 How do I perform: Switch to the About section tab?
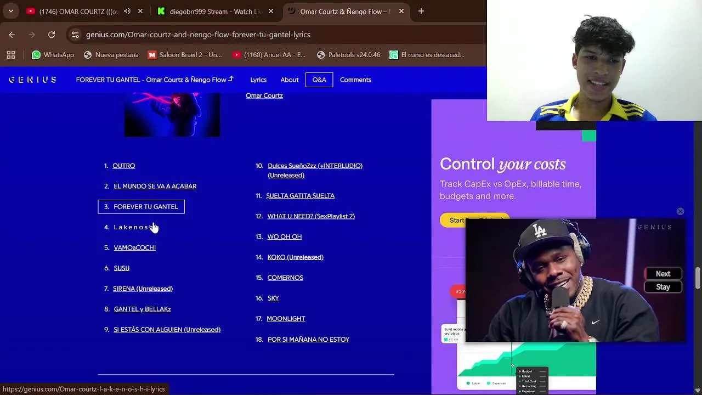coord(290,80)
